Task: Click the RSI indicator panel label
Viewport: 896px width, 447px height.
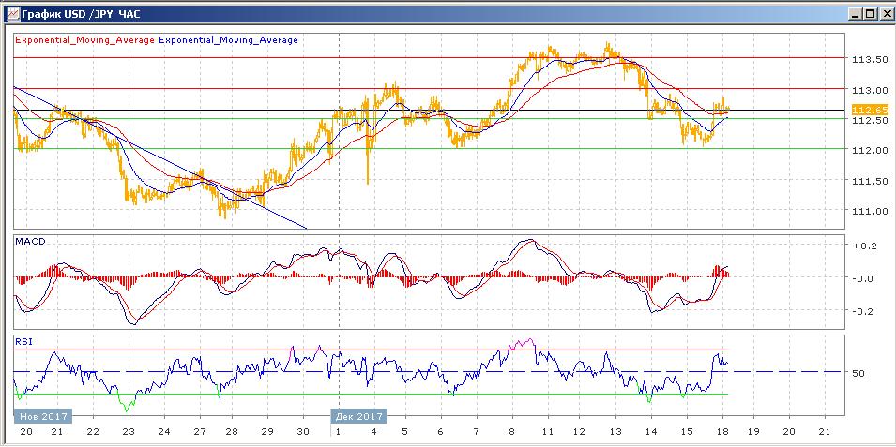Action: point(23,342)
